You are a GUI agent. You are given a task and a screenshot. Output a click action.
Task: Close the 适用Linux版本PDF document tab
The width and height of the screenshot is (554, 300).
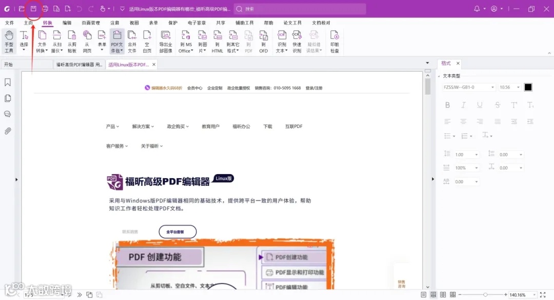(154, 65)
